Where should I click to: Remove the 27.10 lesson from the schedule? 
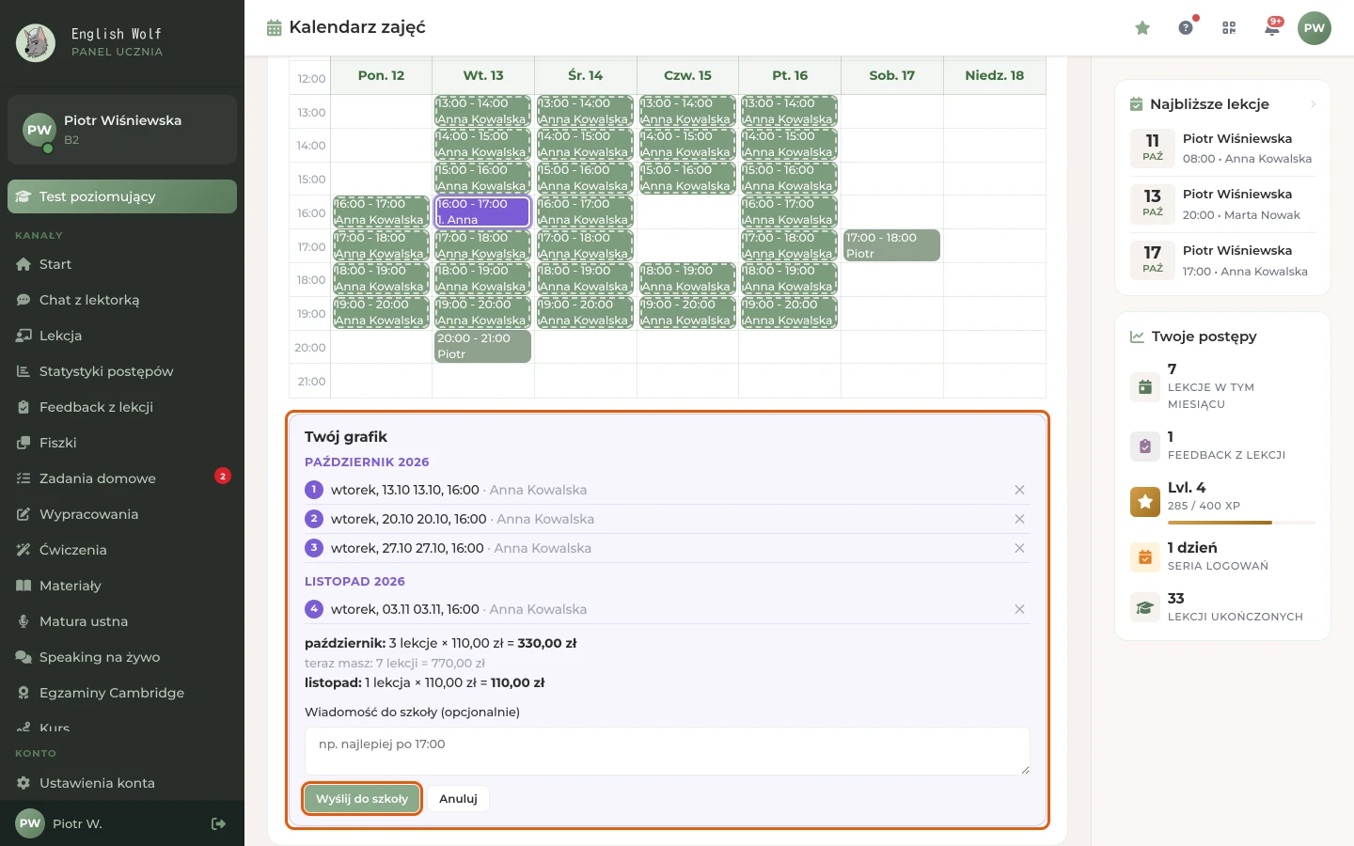tap(1019, 548)
